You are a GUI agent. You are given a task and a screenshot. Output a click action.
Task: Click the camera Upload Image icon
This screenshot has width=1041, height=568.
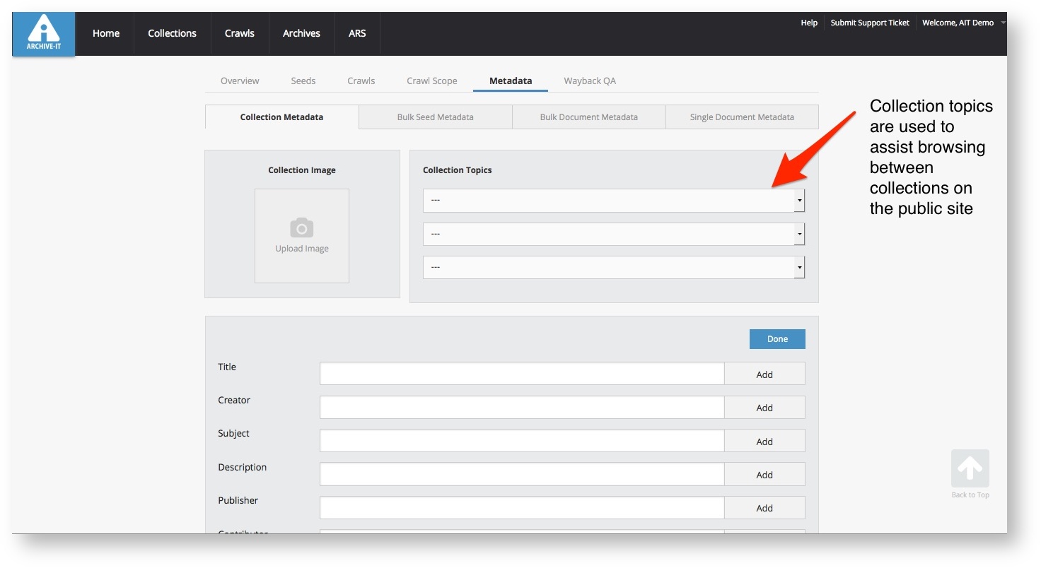[302, 228]
